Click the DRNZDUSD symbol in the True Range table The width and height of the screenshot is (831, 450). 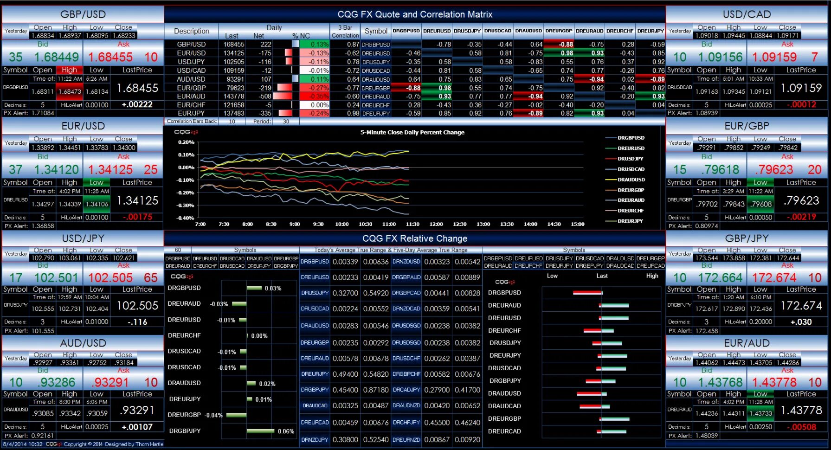(406, 262)
